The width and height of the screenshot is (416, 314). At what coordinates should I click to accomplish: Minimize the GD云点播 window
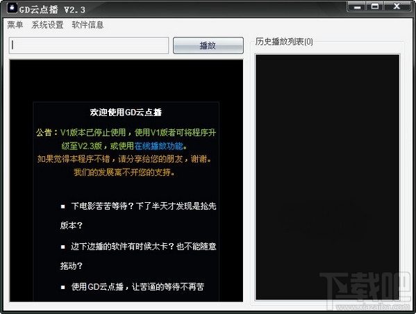[357, 7]
